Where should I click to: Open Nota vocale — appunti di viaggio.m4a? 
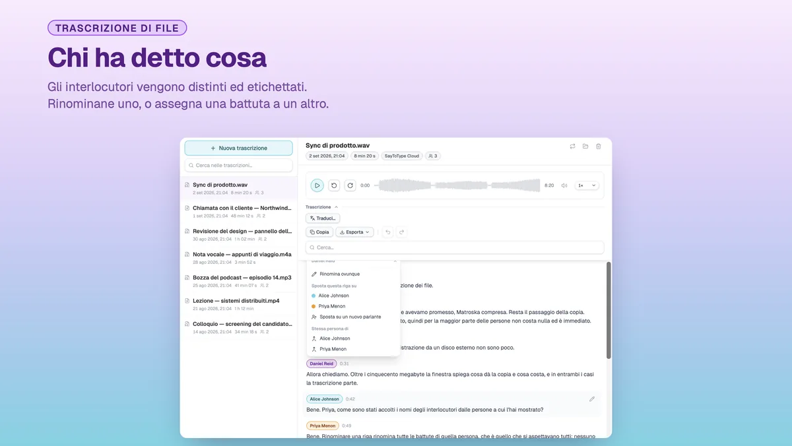(238, 258)
